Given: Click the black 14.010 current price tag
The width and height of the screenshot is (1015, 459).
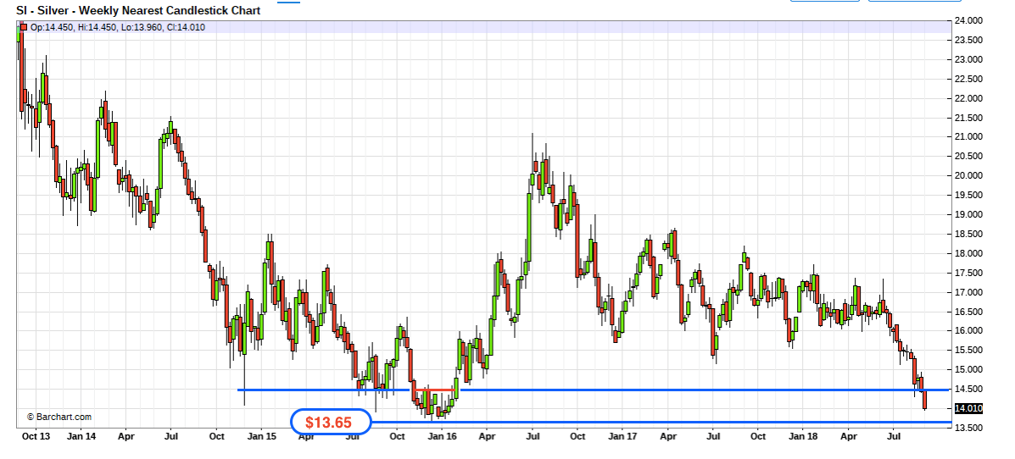Looking at the screenshot, I should (969, 408).
